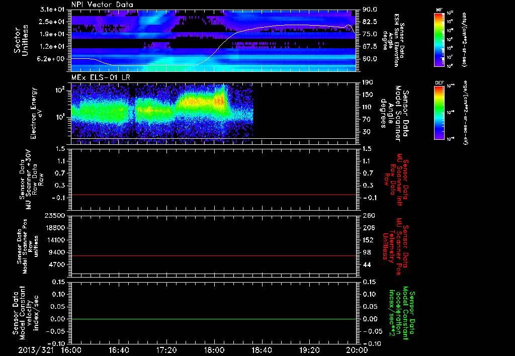Click the Sector Unitless axis label

[21, 40]
